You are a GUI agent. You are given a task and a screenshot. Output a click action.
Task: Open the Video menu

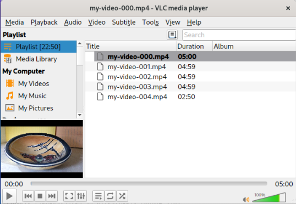pos(97,22)
